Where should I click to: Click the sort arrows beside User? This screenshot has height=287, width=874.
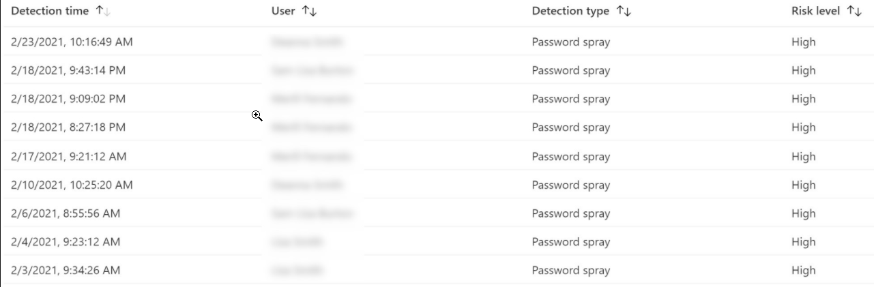[308, 11]
